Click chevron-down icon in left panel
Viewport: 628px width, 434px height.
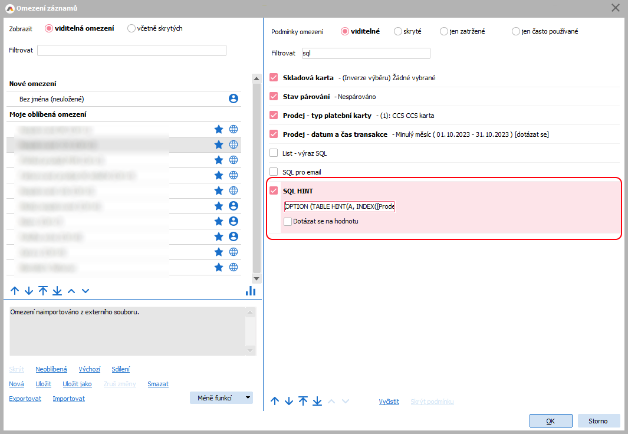[86, 291]
